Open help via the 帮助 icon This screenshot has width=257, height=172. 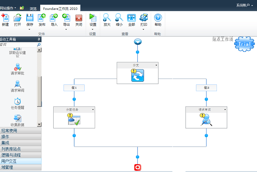click(158, 18)
